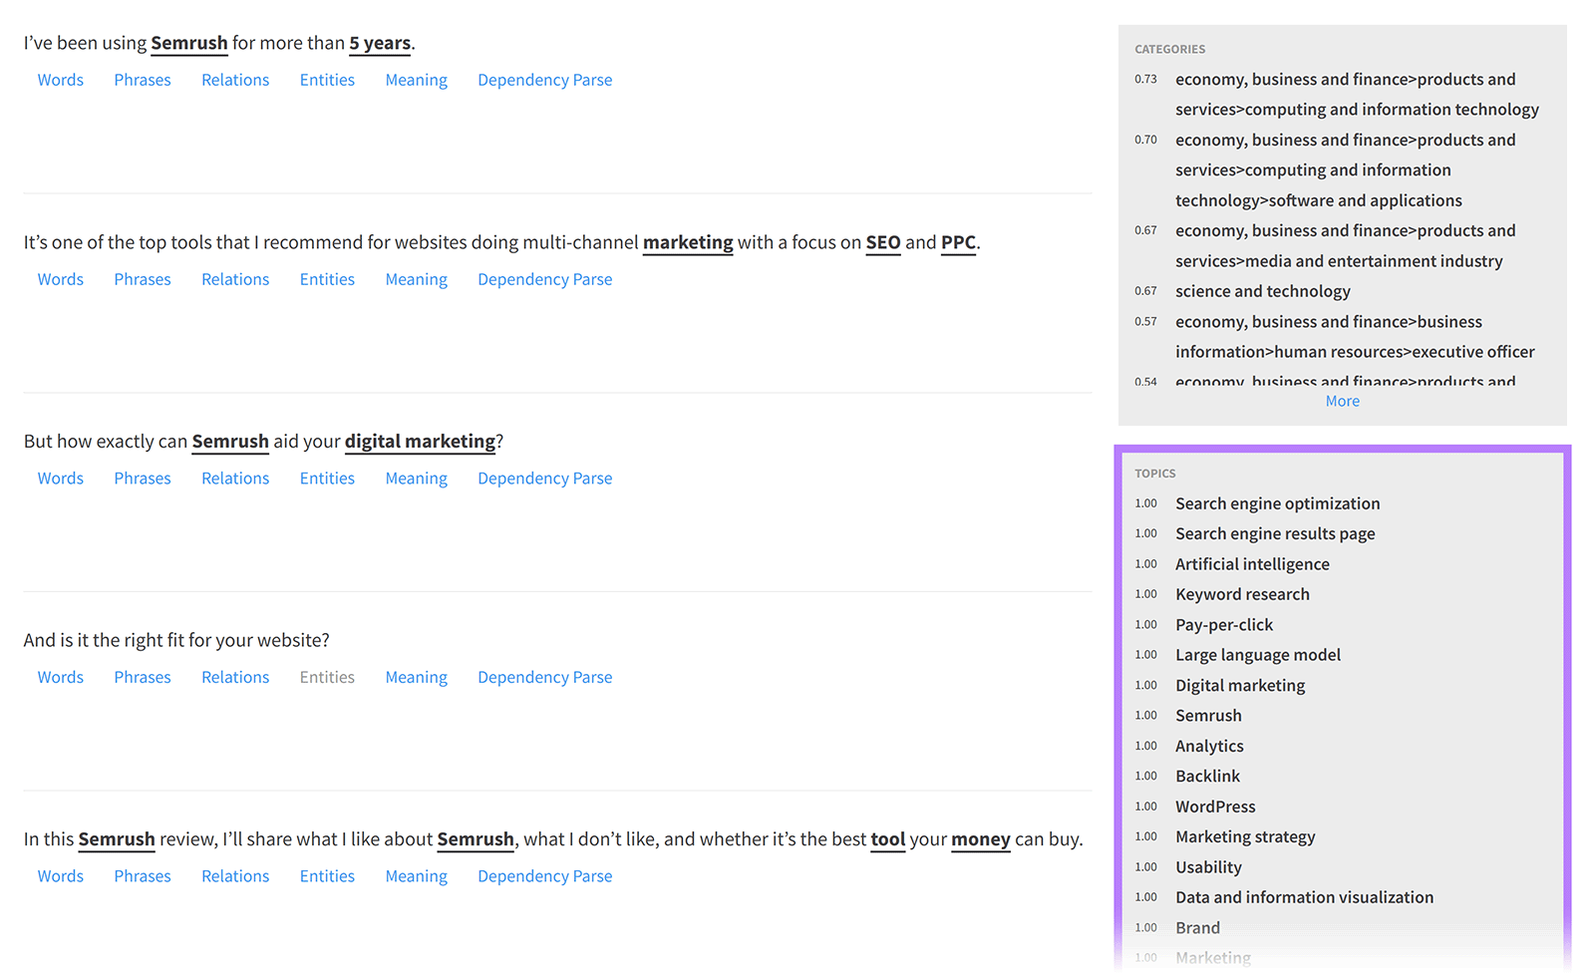Expand Categories list with the More link

coord(1342,400)
